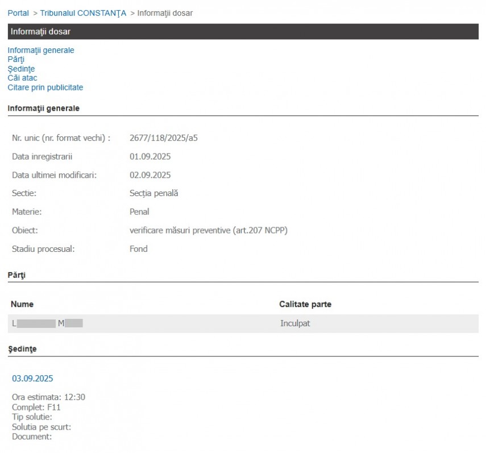Click the Nr. unic field label
Image resolution: width=486 pixels, height=453 pixels.
pyautogui.click(x=61, y=138)
